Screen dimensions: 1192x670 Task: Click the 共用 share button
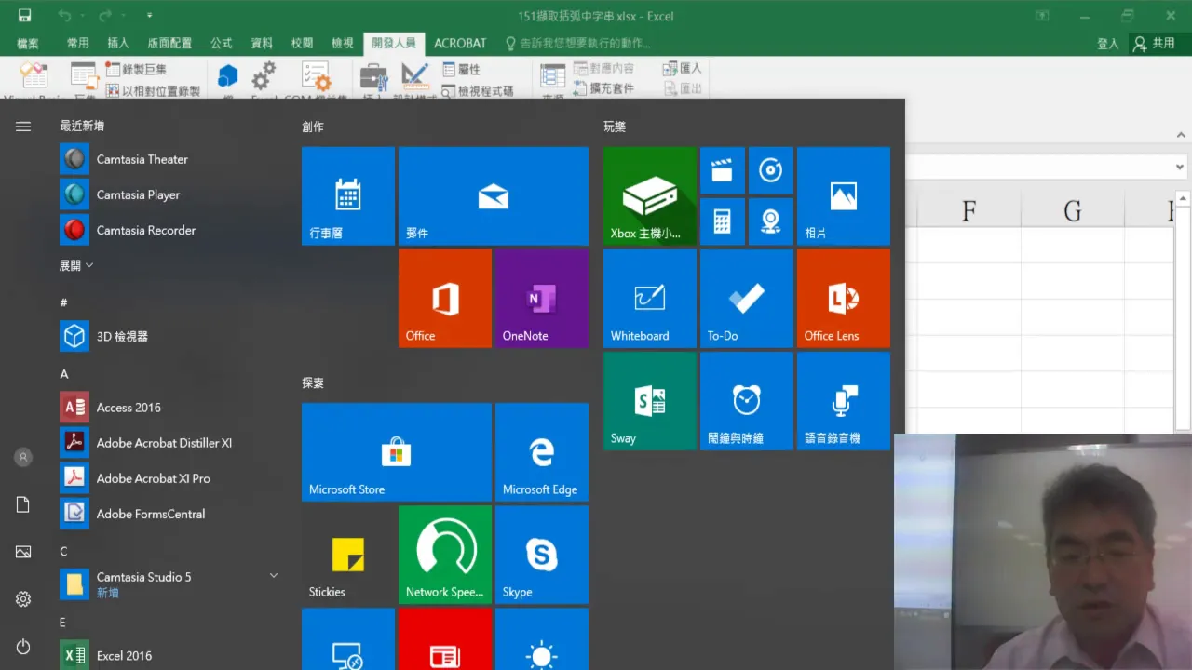click(x=1156, y=43)
